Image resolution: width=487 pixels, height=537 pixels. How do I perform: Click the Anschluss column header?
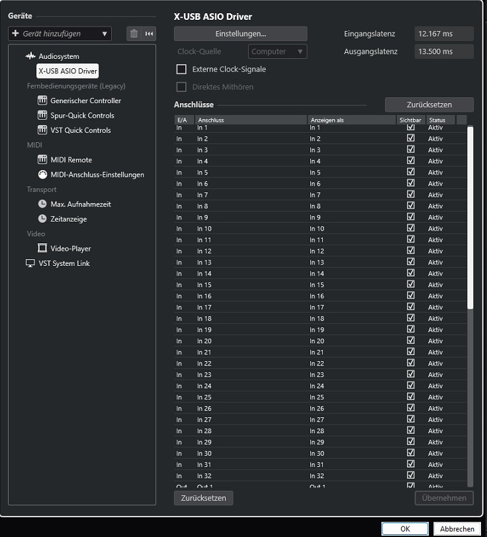(251, 120)
